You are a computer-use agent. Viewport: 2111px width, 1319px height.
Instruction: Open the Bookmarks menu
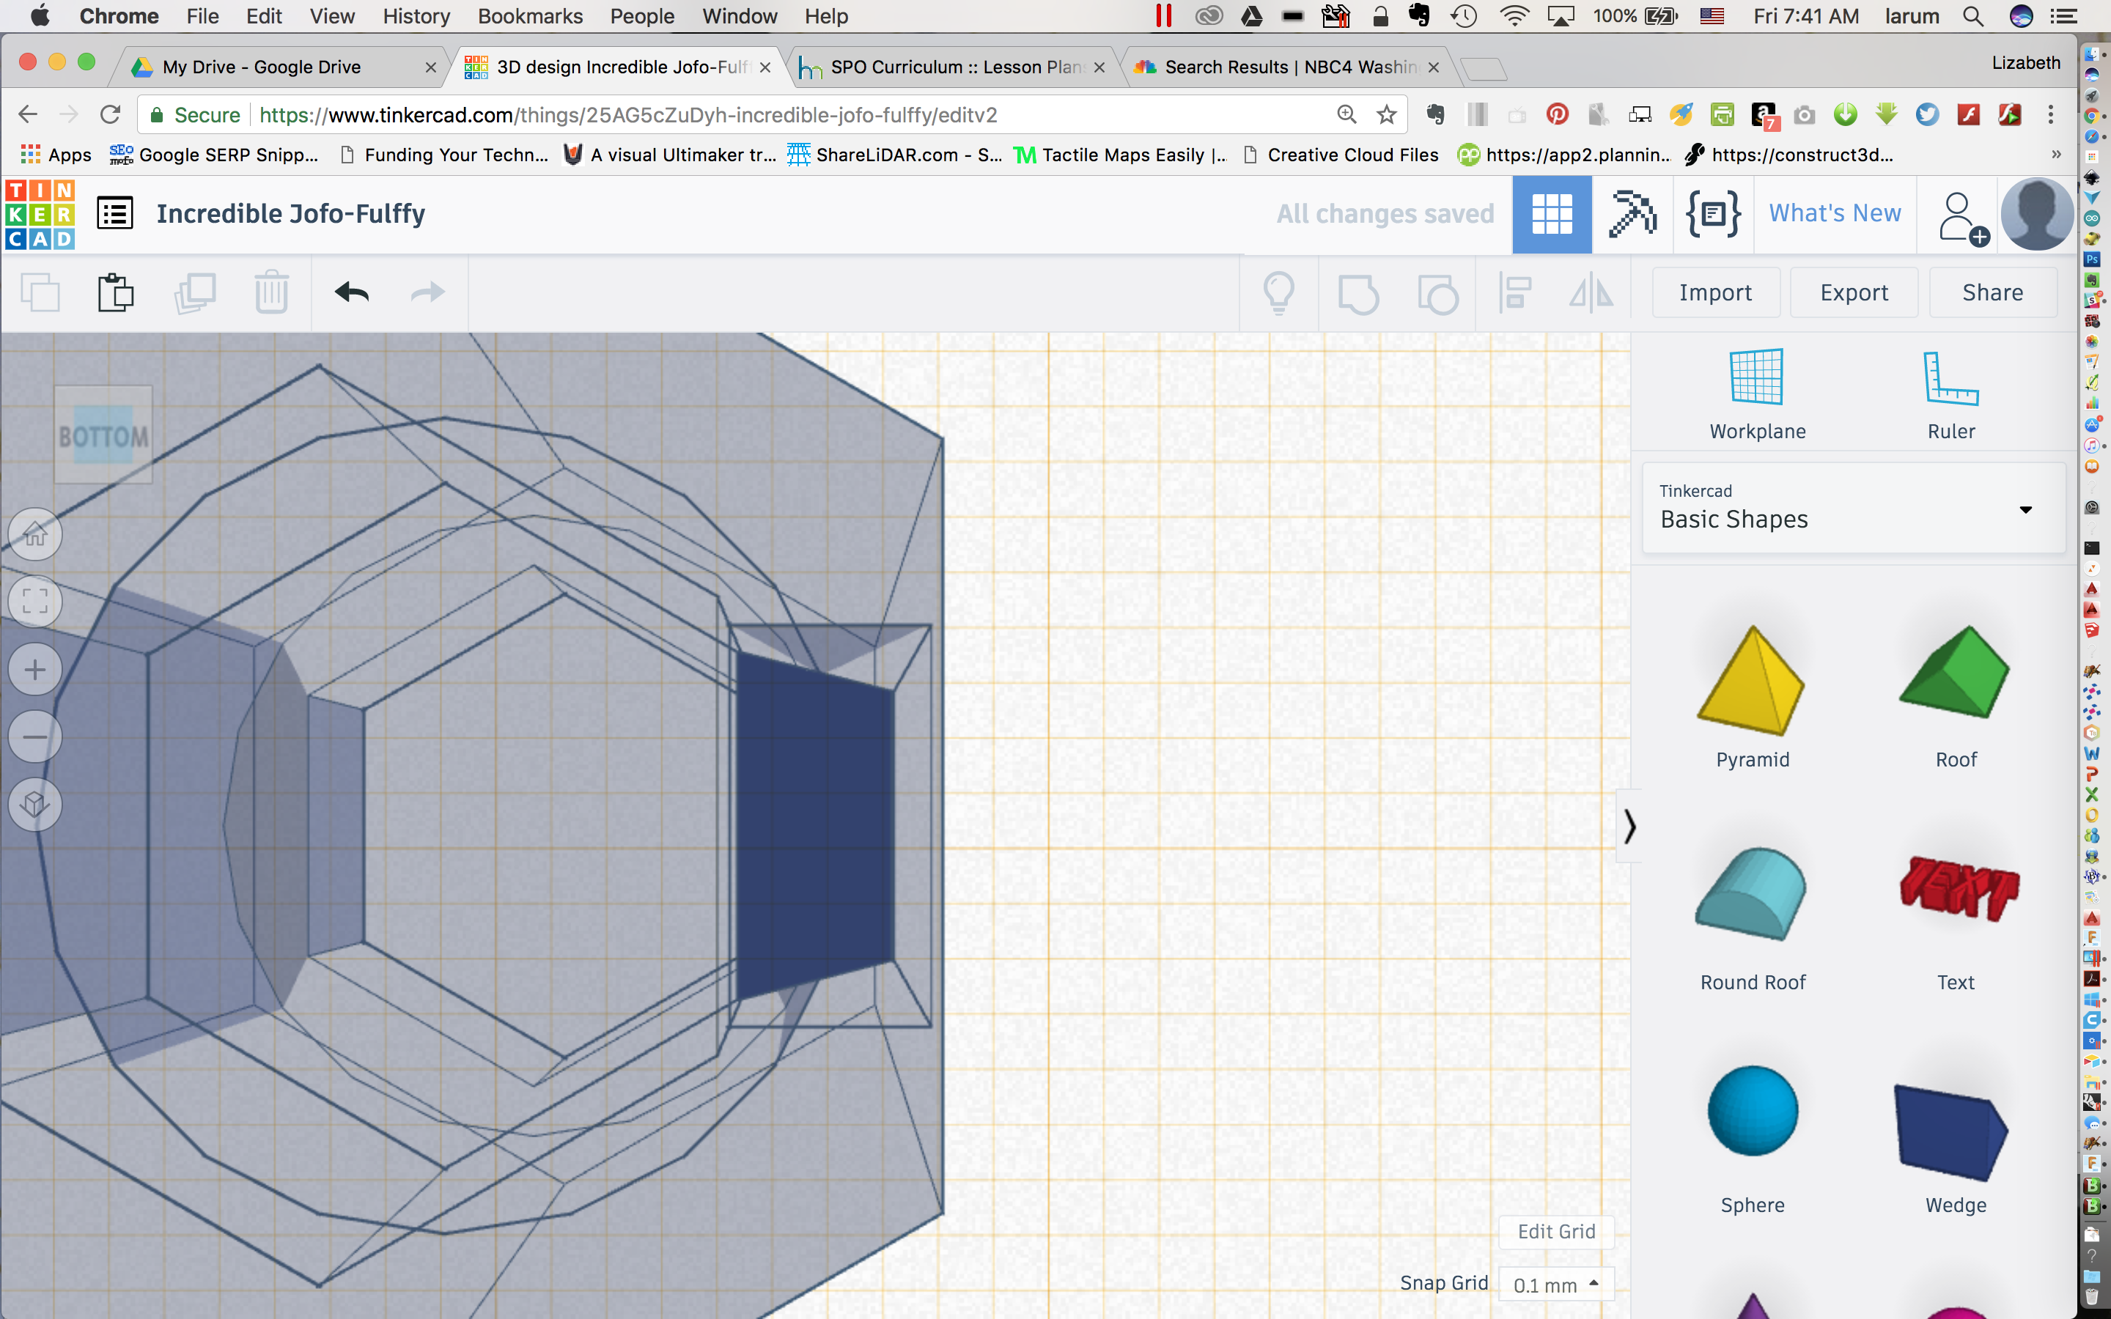click(529, 17)
